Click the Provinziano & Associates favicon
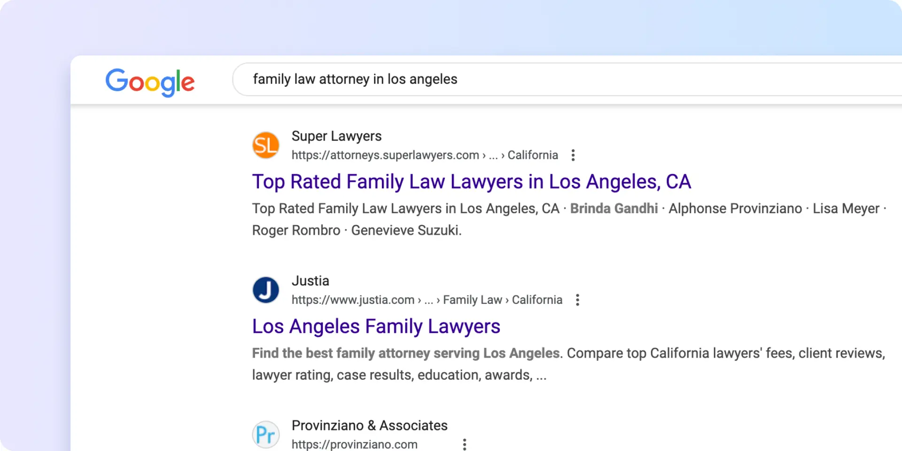Viewport: 902px width, 451px height. [266, 435]
